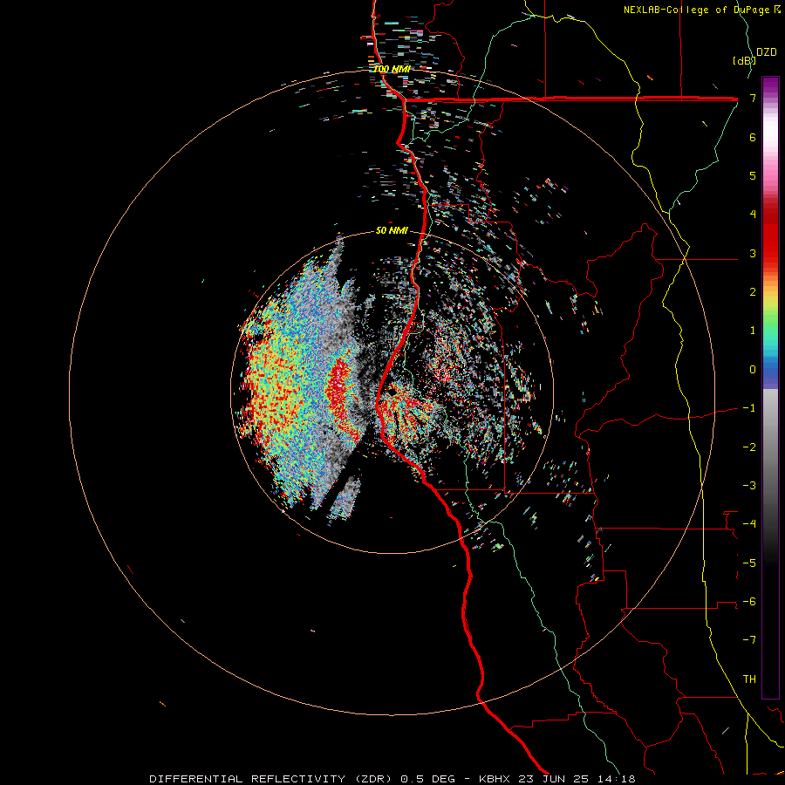Click the 4 dB scale value

click(x=753, y=215)
